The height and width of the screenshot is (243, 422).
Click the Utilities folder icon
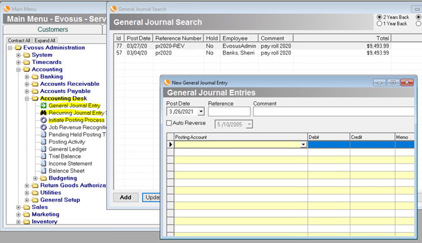pos(35,193)
